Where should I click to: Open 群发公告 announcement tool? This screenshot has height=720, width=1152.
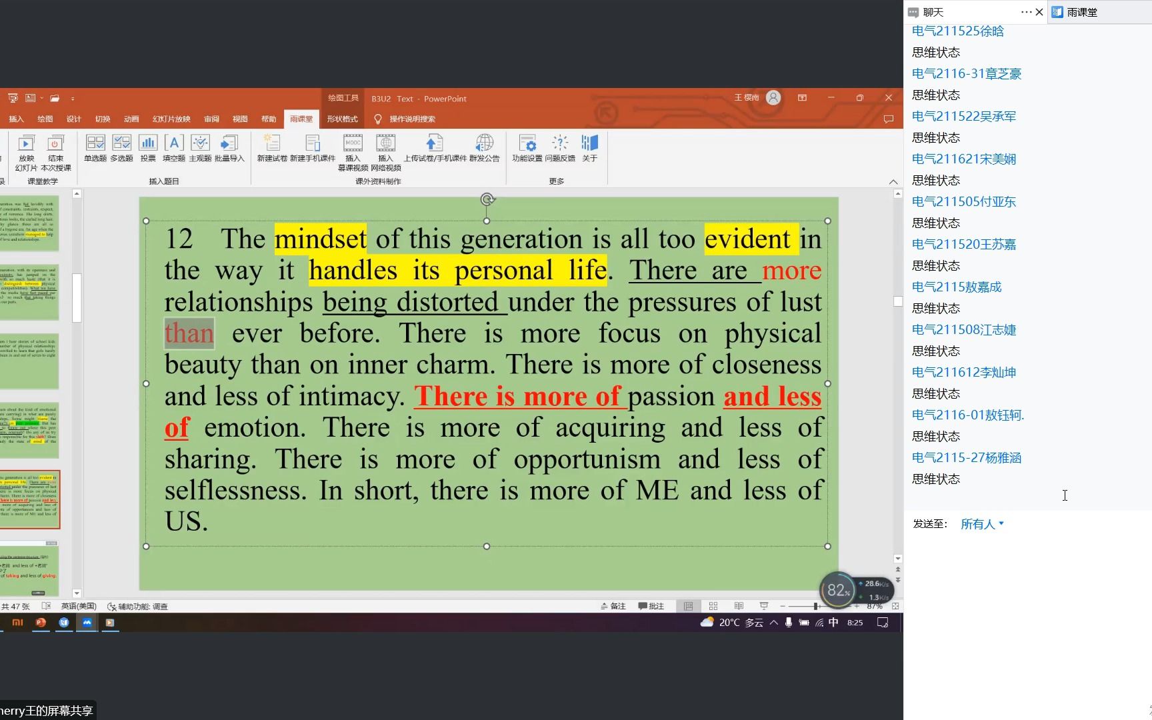pos(485,148)
